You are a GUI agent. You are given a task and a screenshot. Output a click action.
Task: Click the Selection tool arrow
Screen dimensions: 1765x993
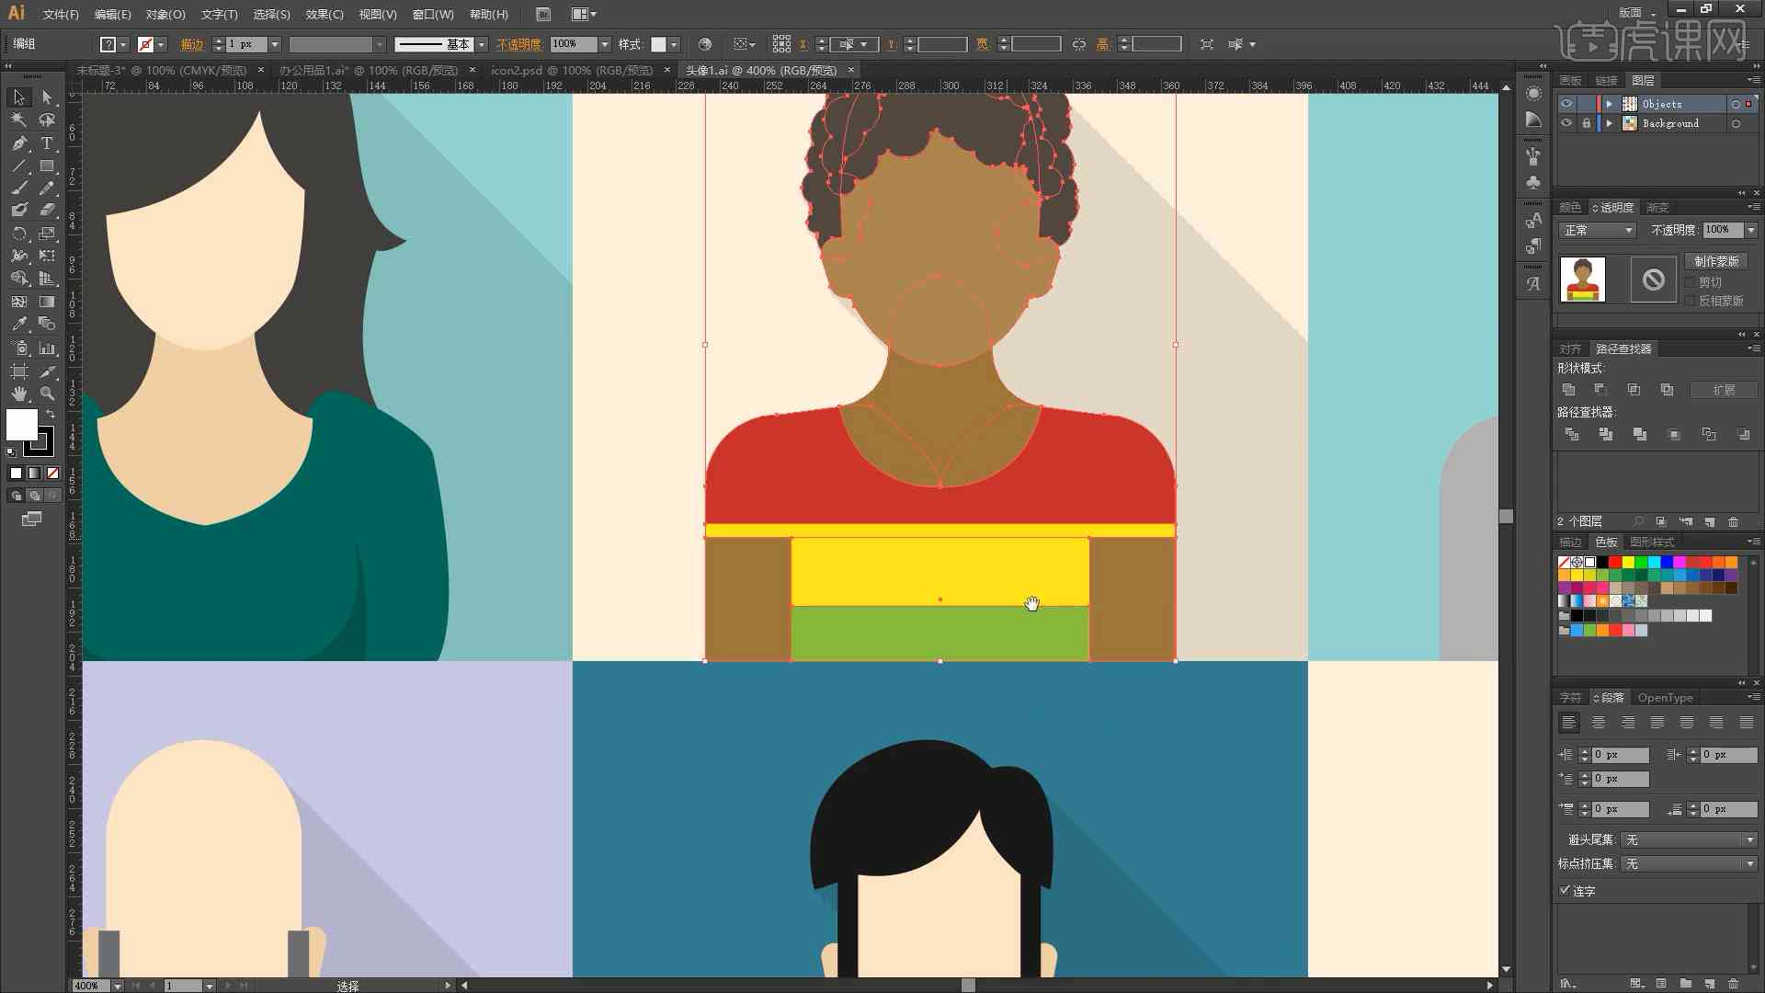pos(17,97)
